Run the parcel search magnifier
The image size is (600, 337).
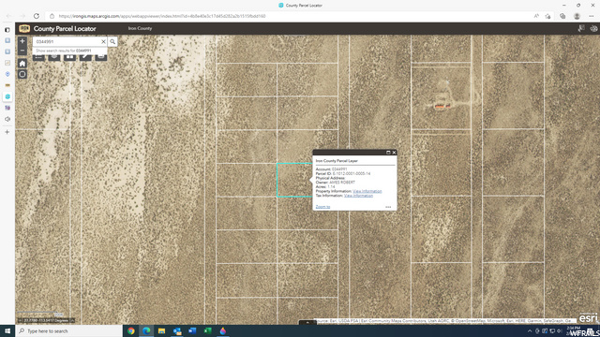(x=112, y=41)
